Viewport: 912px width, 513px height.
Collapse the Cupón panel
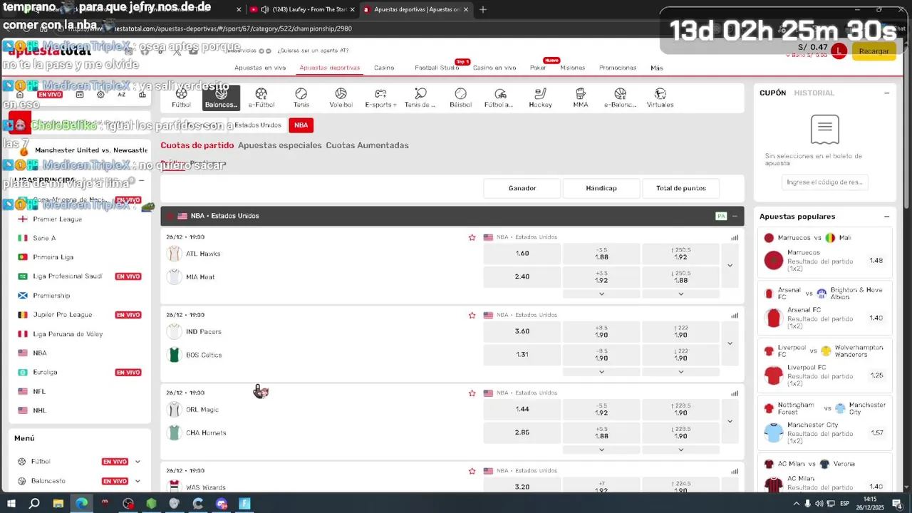pyautogui.click(x=886, y=93)
